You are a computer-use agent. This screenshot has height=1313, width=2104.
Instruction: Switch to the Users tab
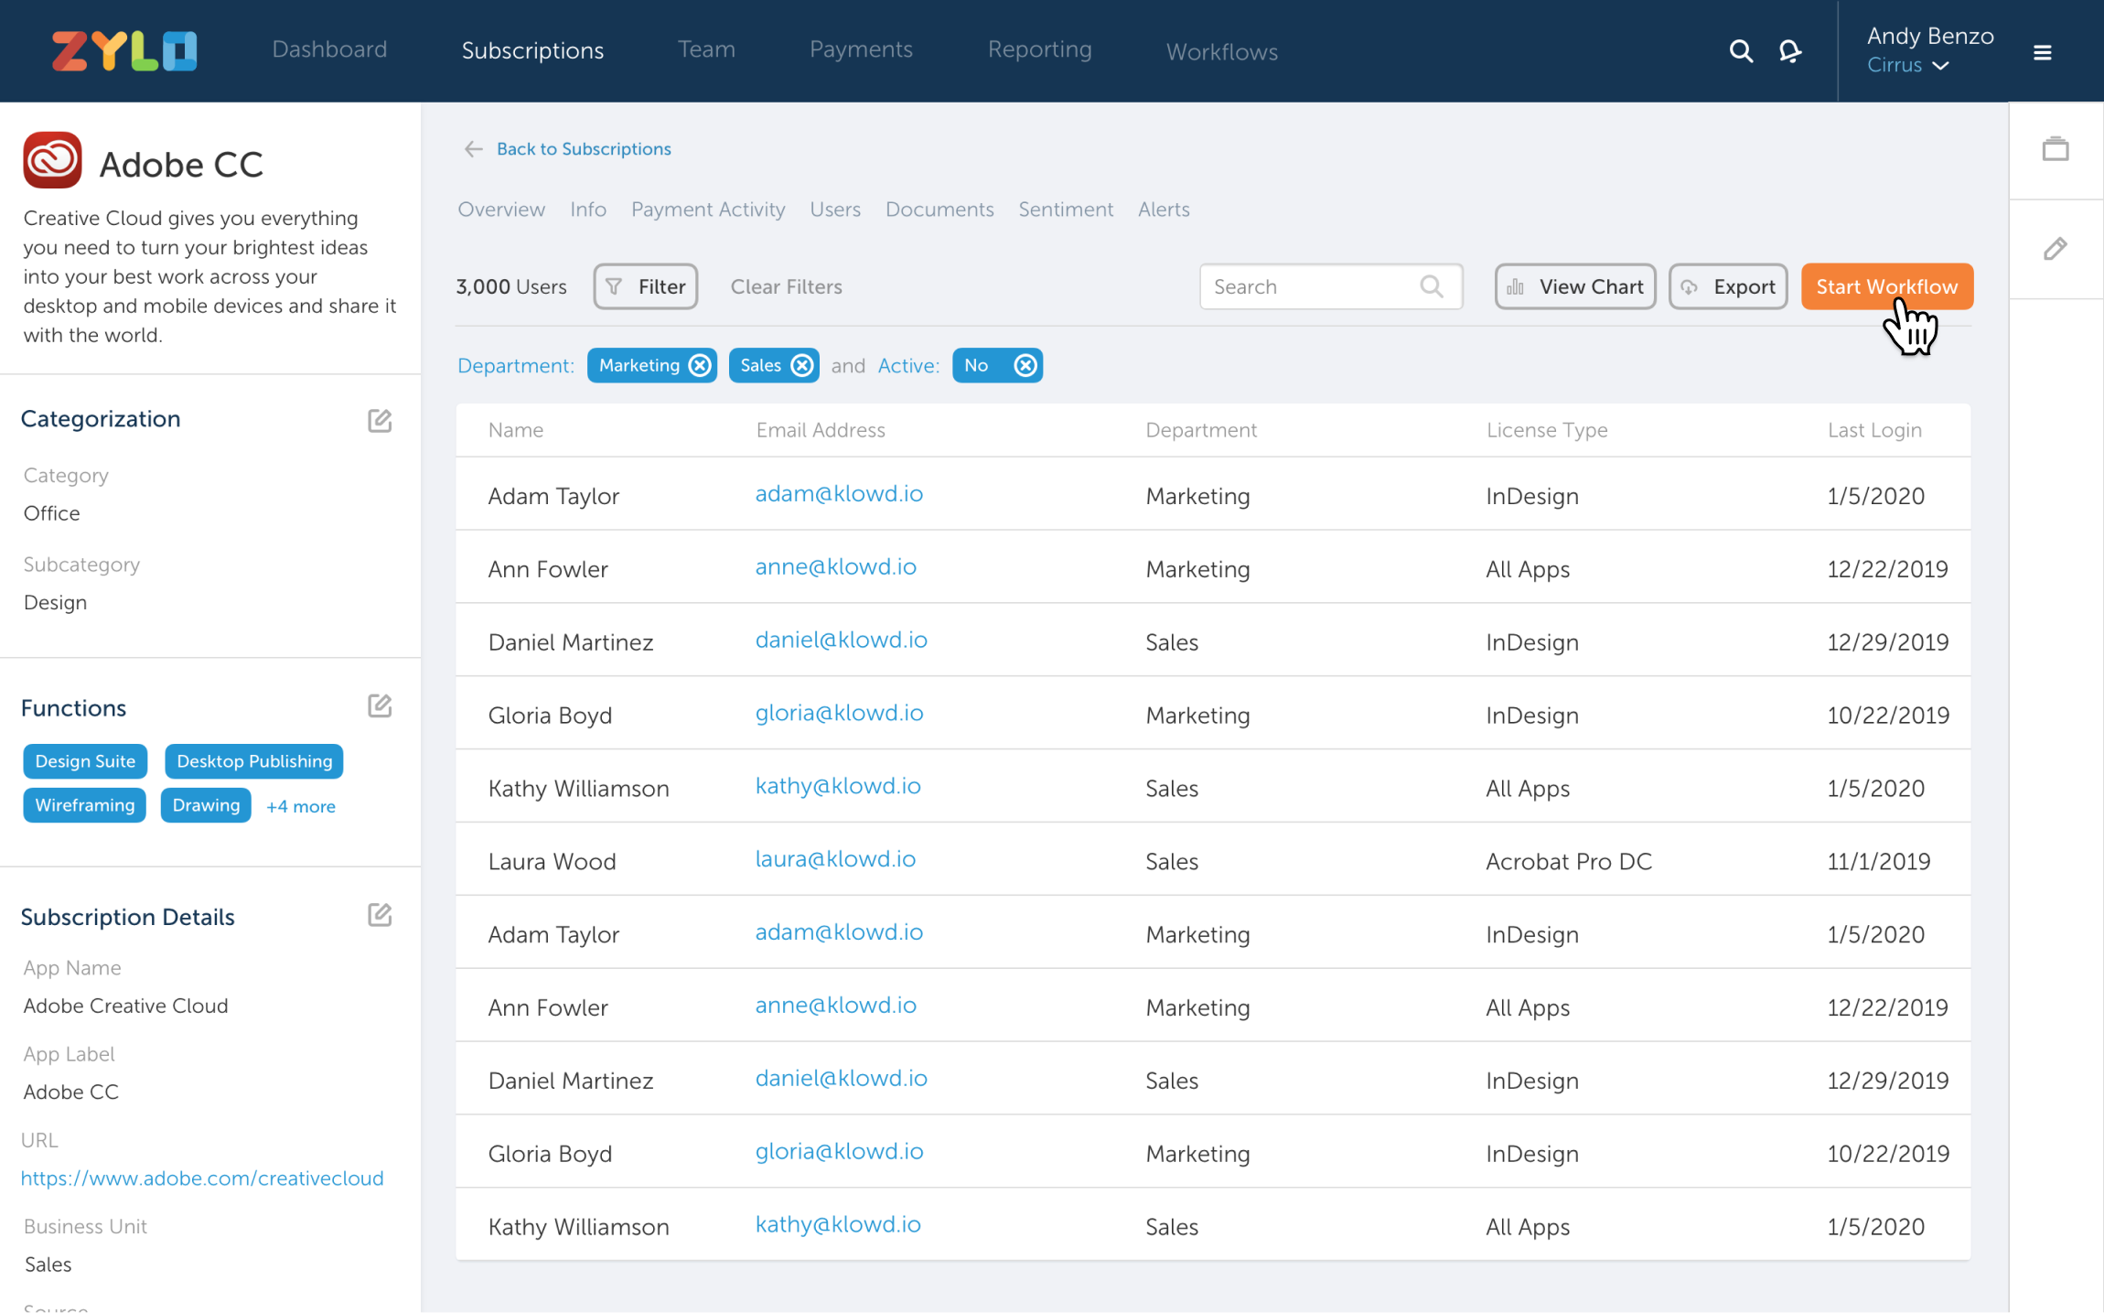(835, 210)
